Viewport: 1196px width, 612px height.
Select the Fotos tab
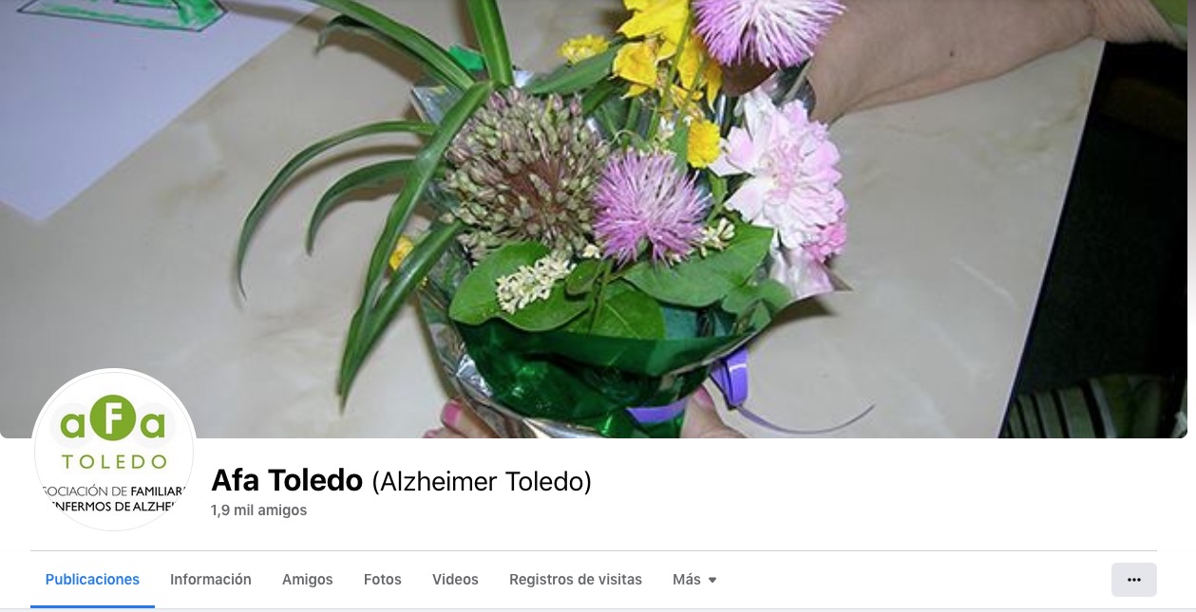383,580
